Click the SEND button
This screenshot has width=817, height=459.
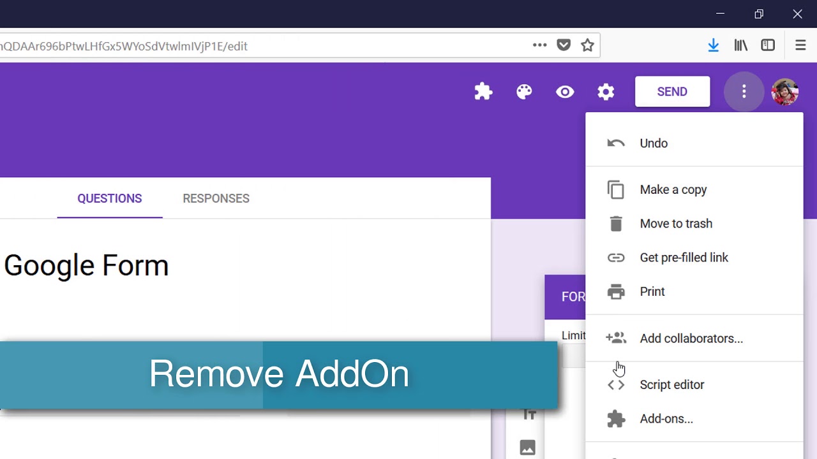click(672, 92)
